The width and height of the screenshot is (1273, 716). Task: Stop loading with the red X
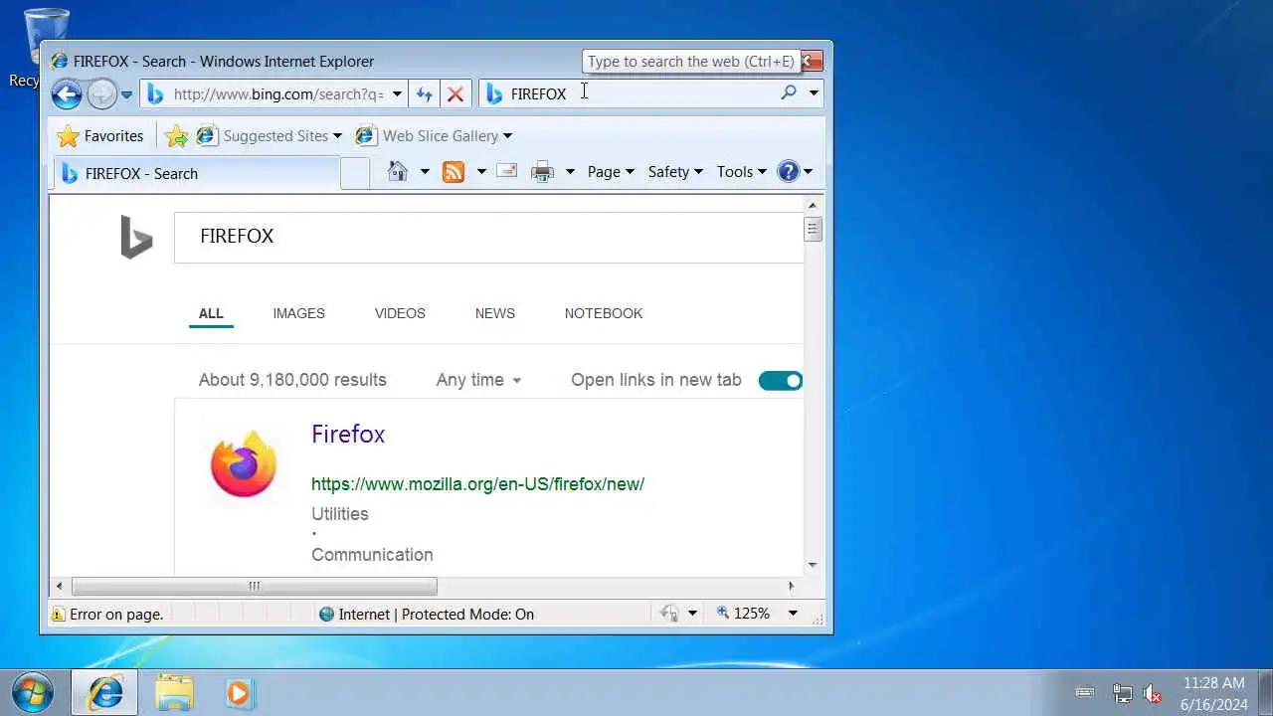(x=455, y=93)
